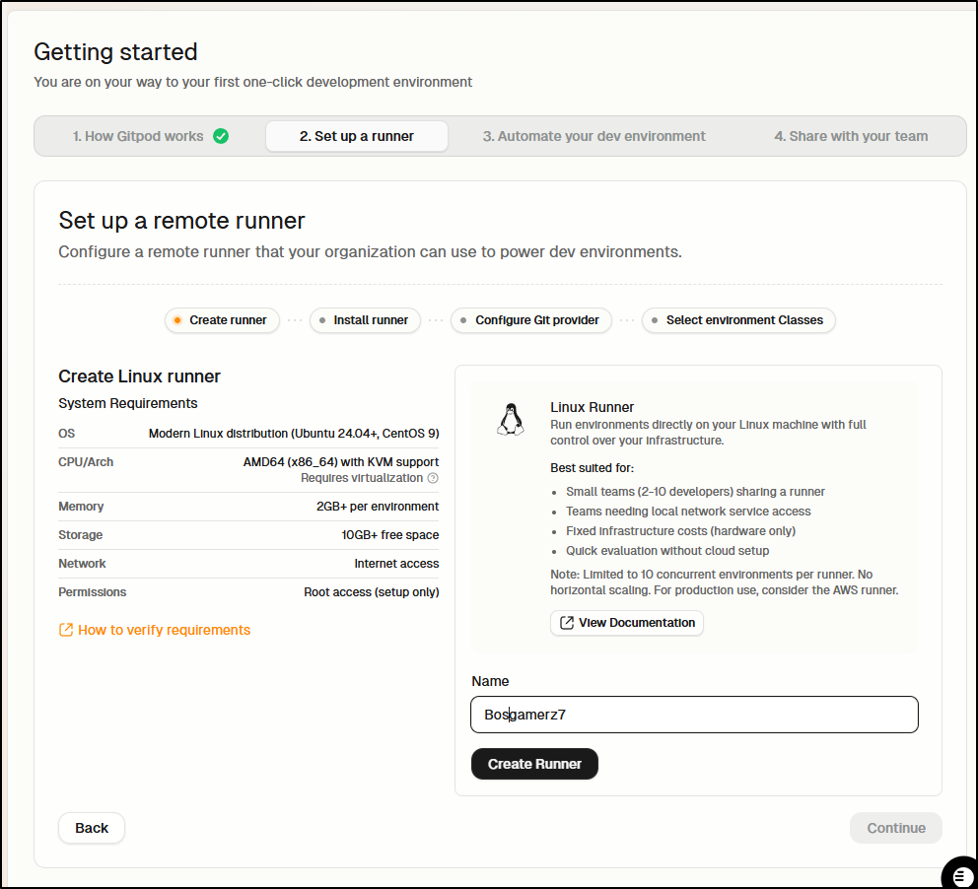This screenshot has height=889, width=978.
Task: Click the 2GB+ per environment value
Action: 378,507
